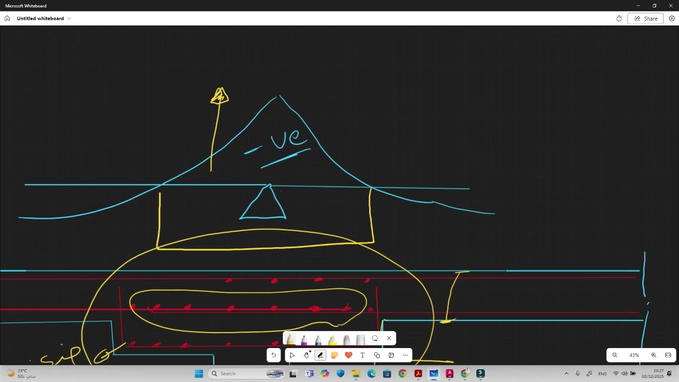Select the teal pen in the pen tray
This screenshot has width=679, height=382.
[318, 339]
